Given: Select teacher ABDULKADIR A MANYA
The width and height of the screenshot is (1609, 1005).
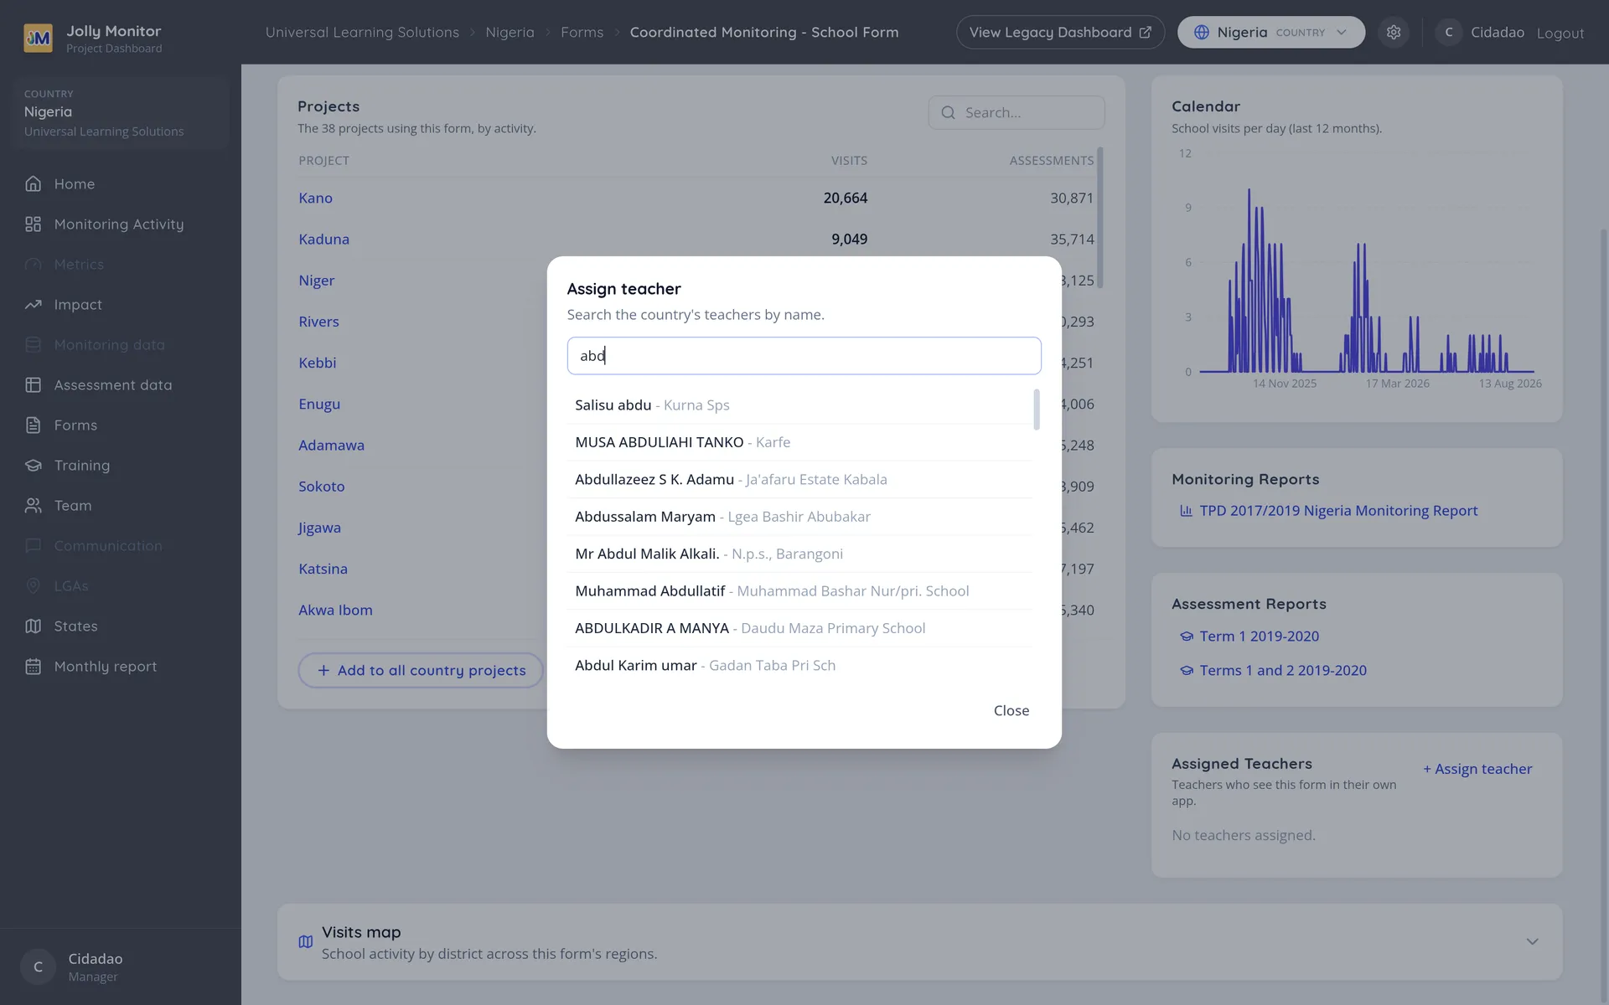Looking at the screenshot, I should pyautogui.click(x=799, y=628).
